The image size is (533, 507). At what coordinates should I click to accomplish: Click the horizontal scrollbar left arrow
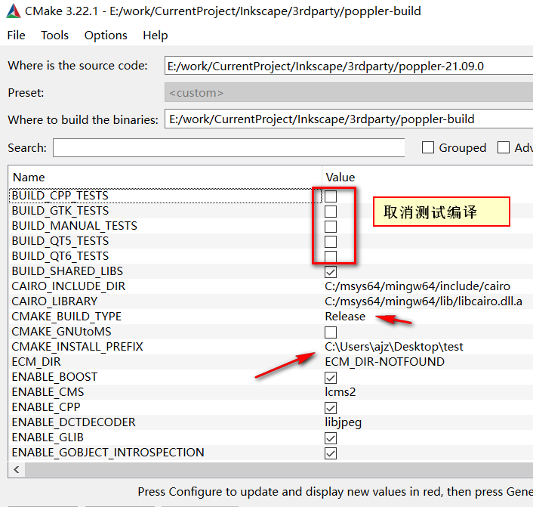(17, 470)
